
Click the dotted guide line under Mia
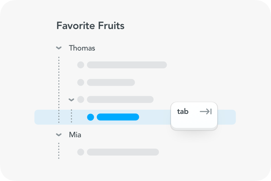[x=59, y=150]
